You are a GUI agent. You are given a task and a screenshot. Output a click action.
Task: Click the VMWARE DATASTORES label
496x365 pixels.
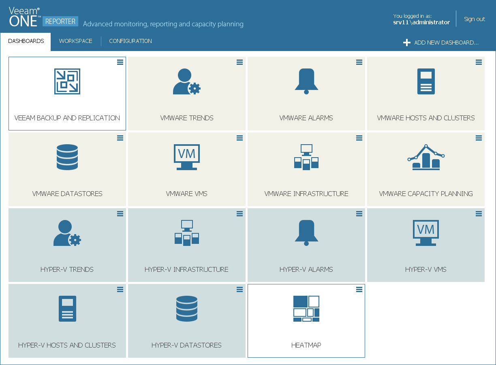click(x=67, y=194)
